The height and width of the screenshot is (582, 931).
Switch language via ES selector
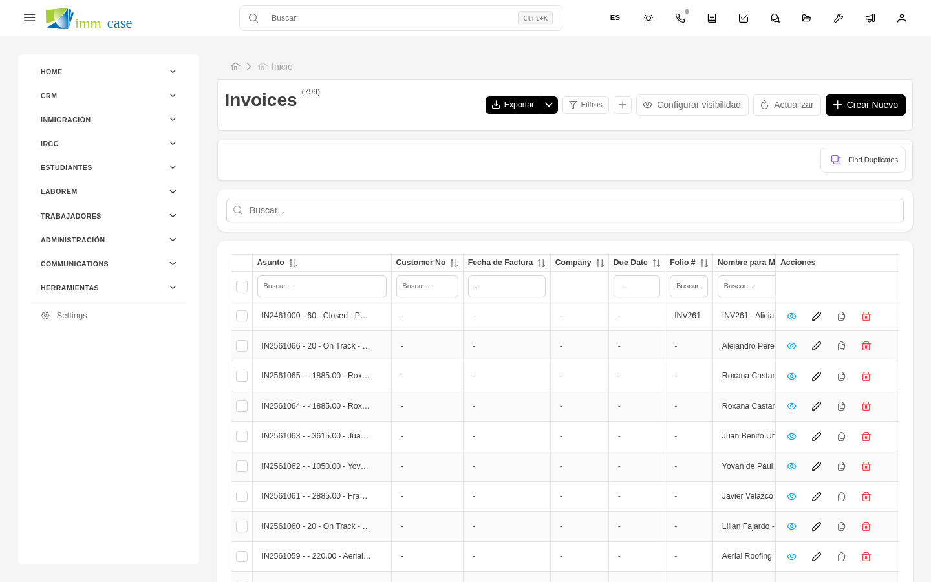click(x=615, y=18)
